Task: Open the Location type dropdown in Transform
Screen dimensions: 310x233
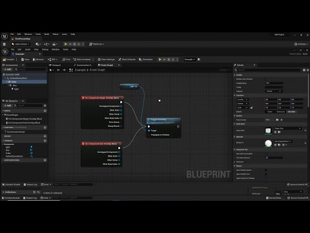Action: [x=242, y=100]
